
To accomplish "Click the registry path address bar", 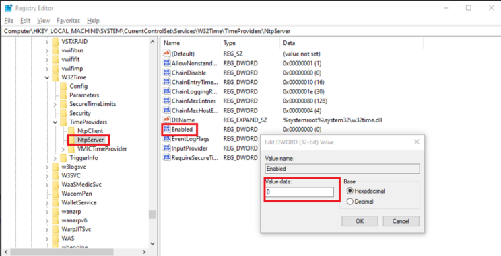I will pos(250,31).
